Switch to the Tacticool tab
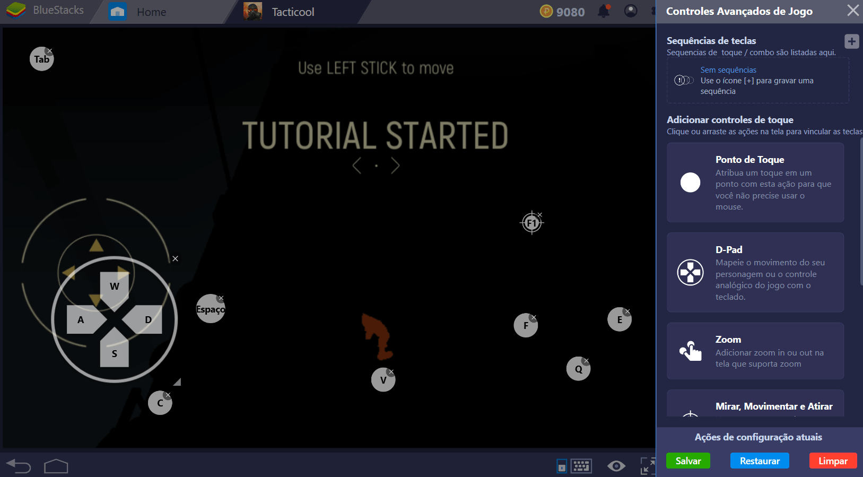Screen dimensions: 863x477 (293, 12)
